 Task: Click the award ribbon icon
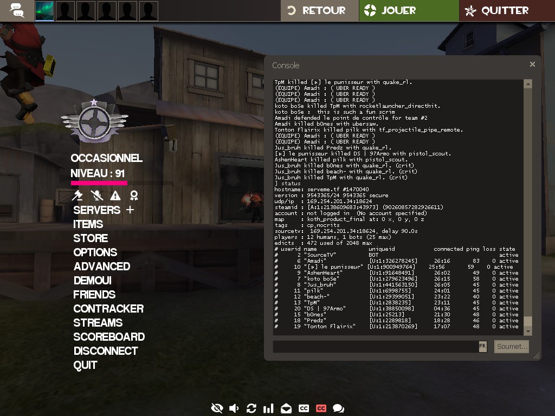(133, 196)
